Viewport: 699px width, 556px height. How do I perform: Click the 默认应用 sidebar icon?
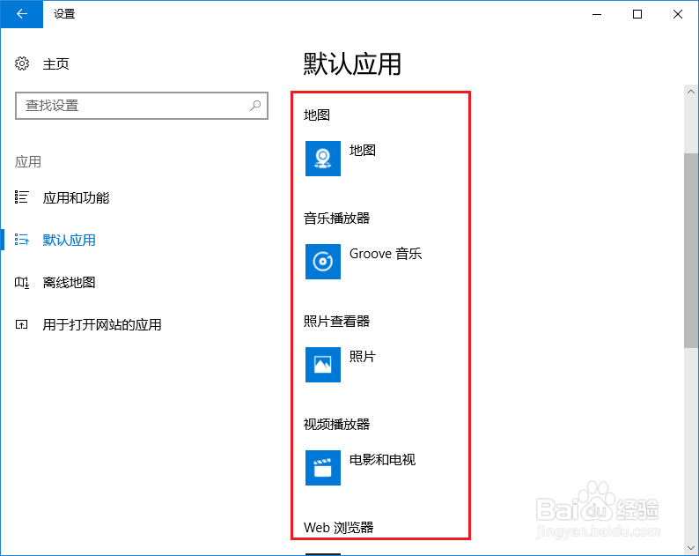(21, 240)
